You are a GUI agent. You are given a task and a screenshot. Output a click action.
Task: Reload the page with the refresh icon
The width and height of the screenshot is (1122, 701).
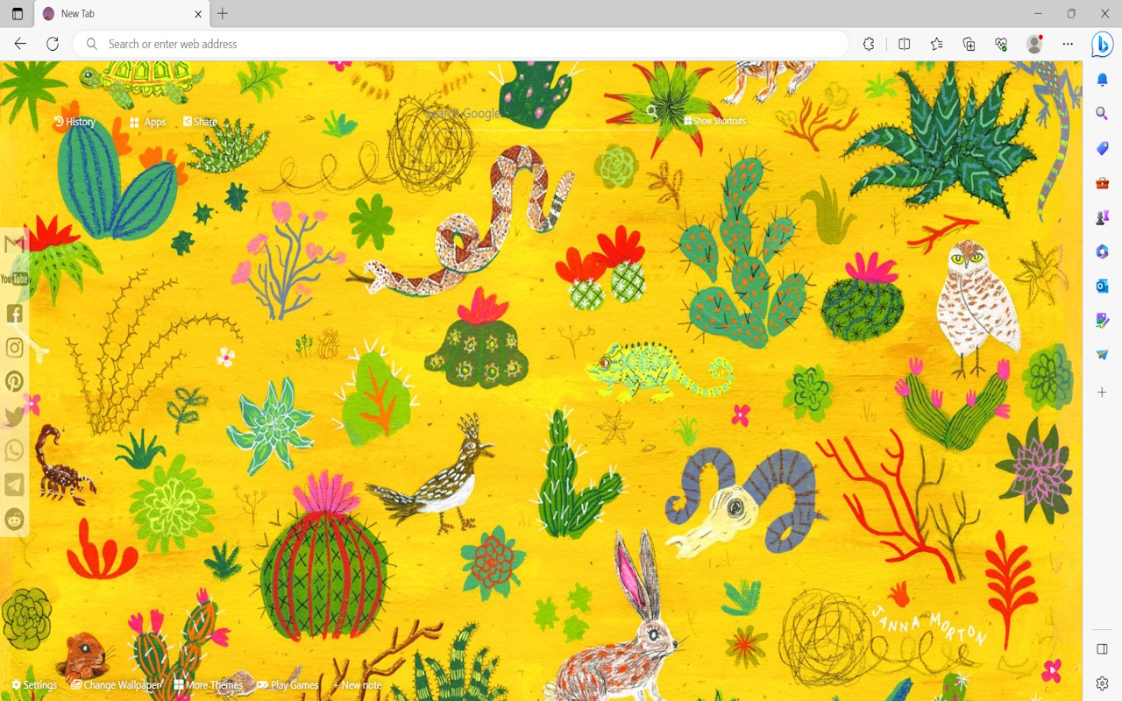[53, 44]
